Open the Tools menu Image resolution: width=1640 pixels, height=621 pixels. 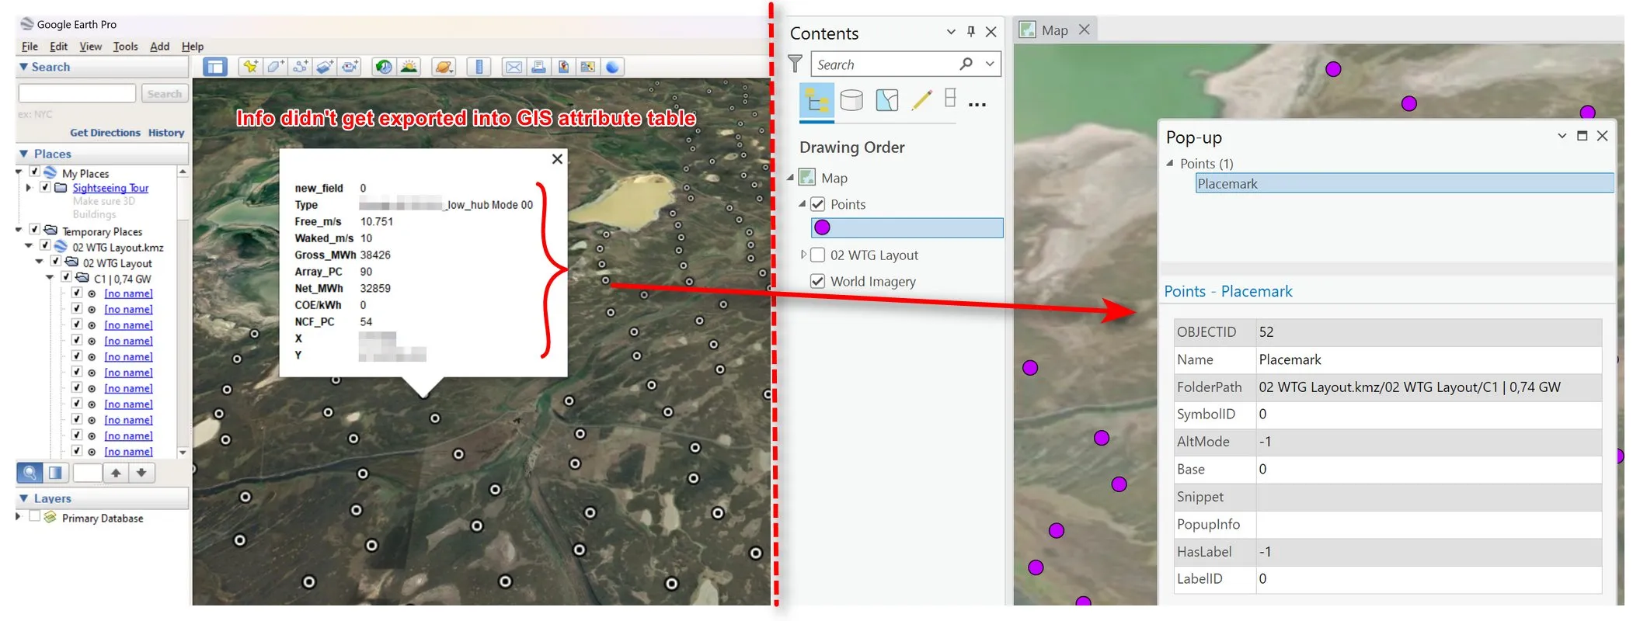click(x=125, y=47)
